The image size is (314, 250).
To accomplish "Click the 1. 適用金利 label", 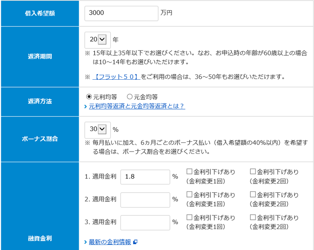I will pos(100,177).
